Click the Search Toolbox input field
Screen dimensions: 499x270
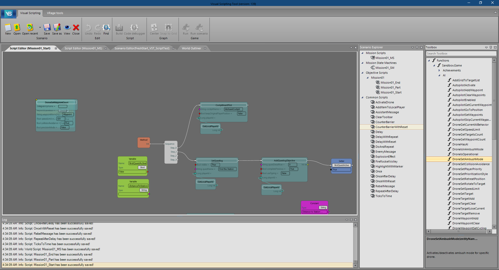(x=461, y=53)
